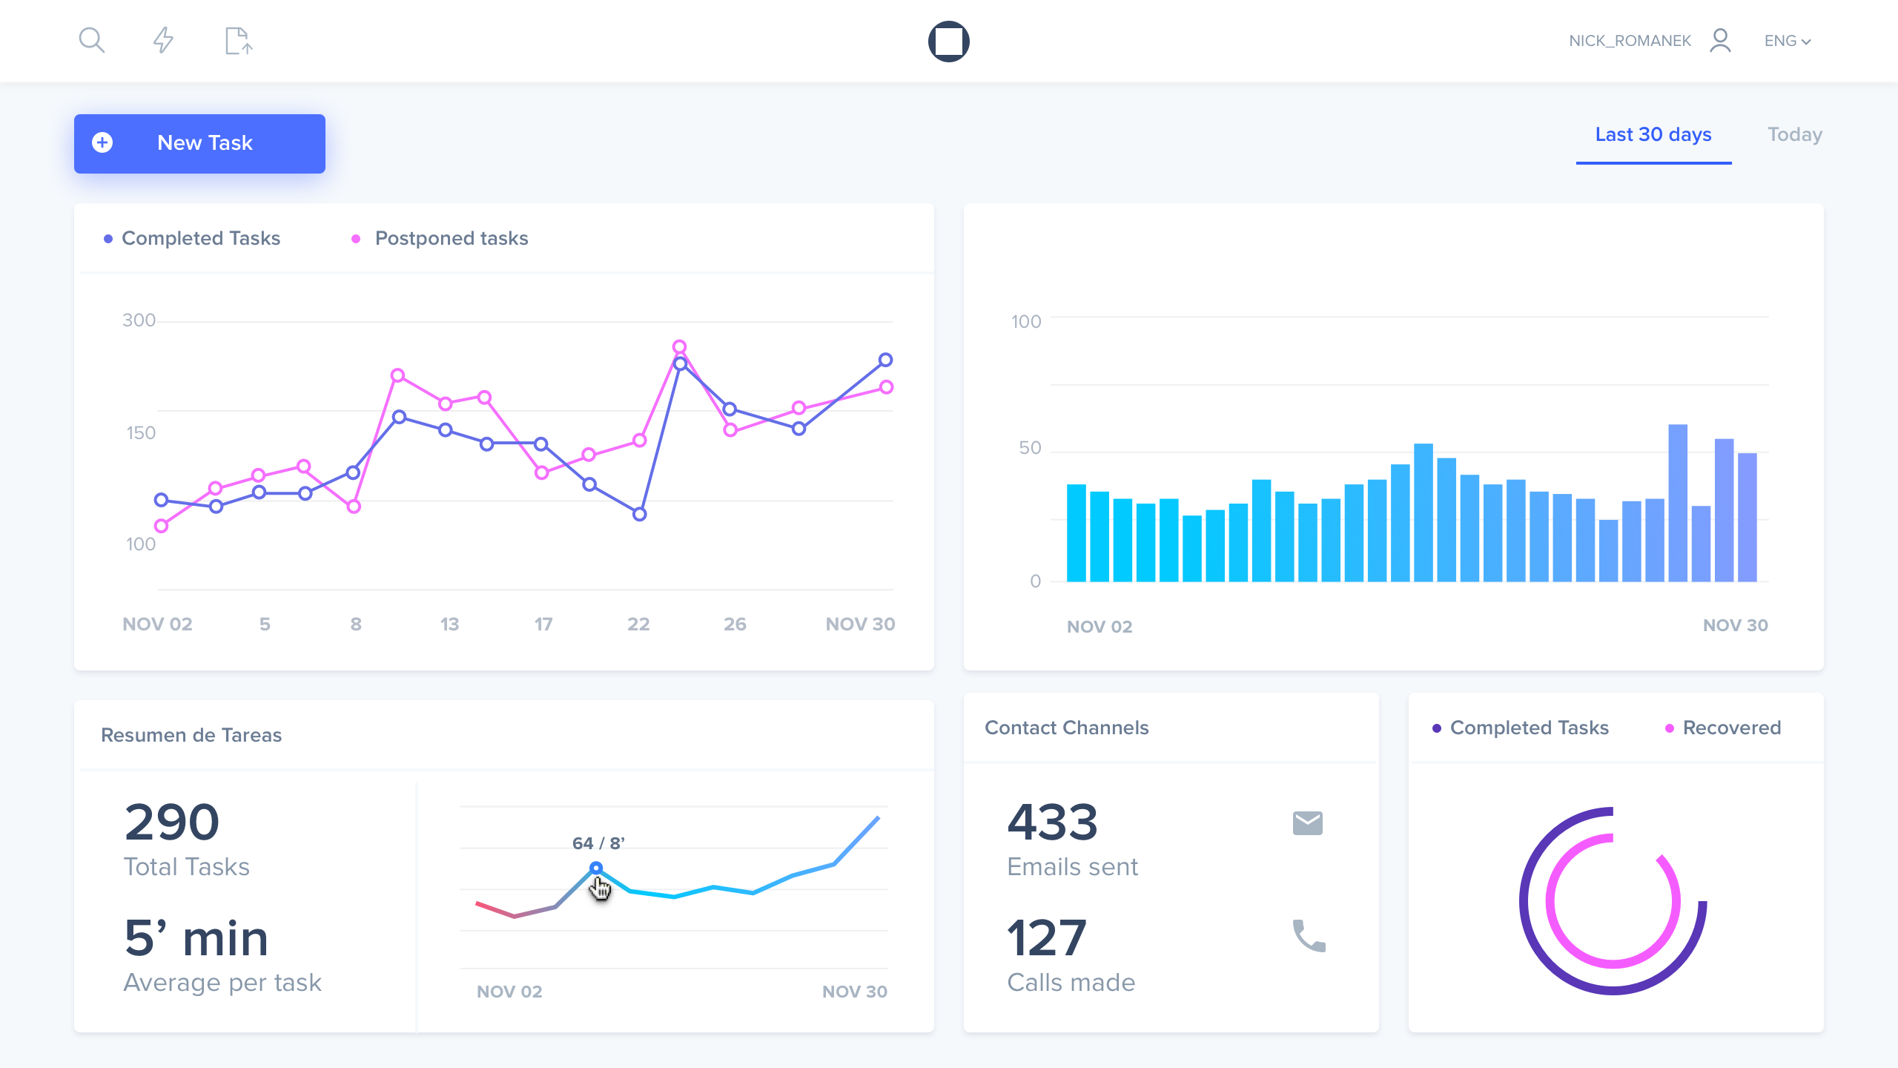
Task: Click the phone call icon
Action: pos(1309,936)
